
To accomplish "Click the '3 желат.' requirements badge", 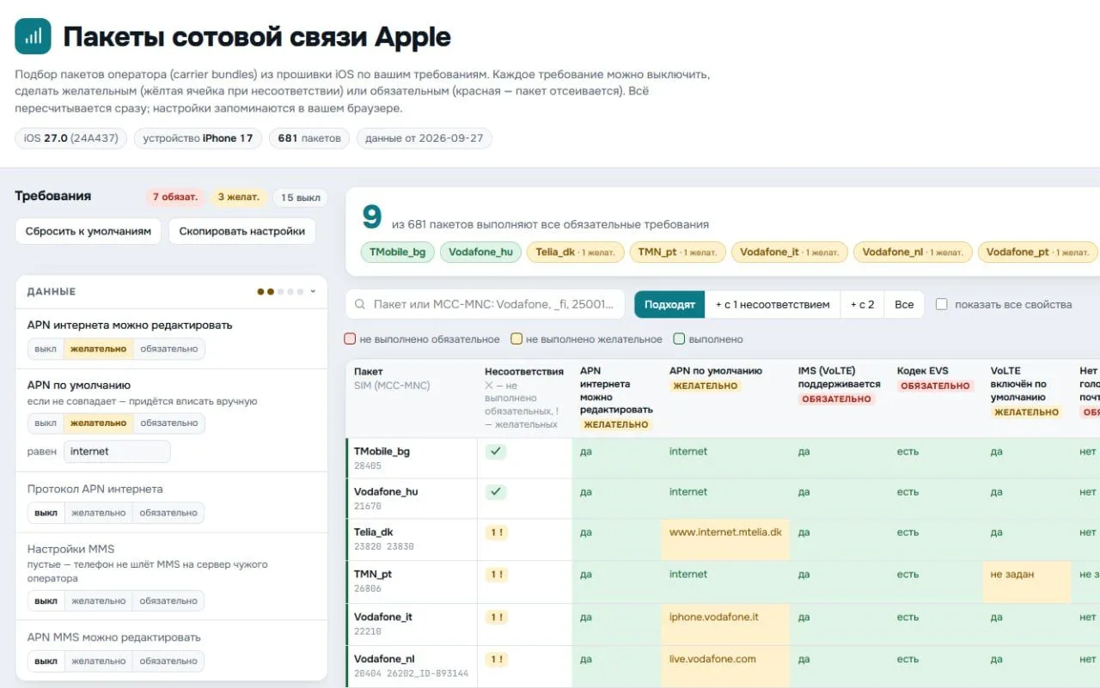I will point(239,198).
